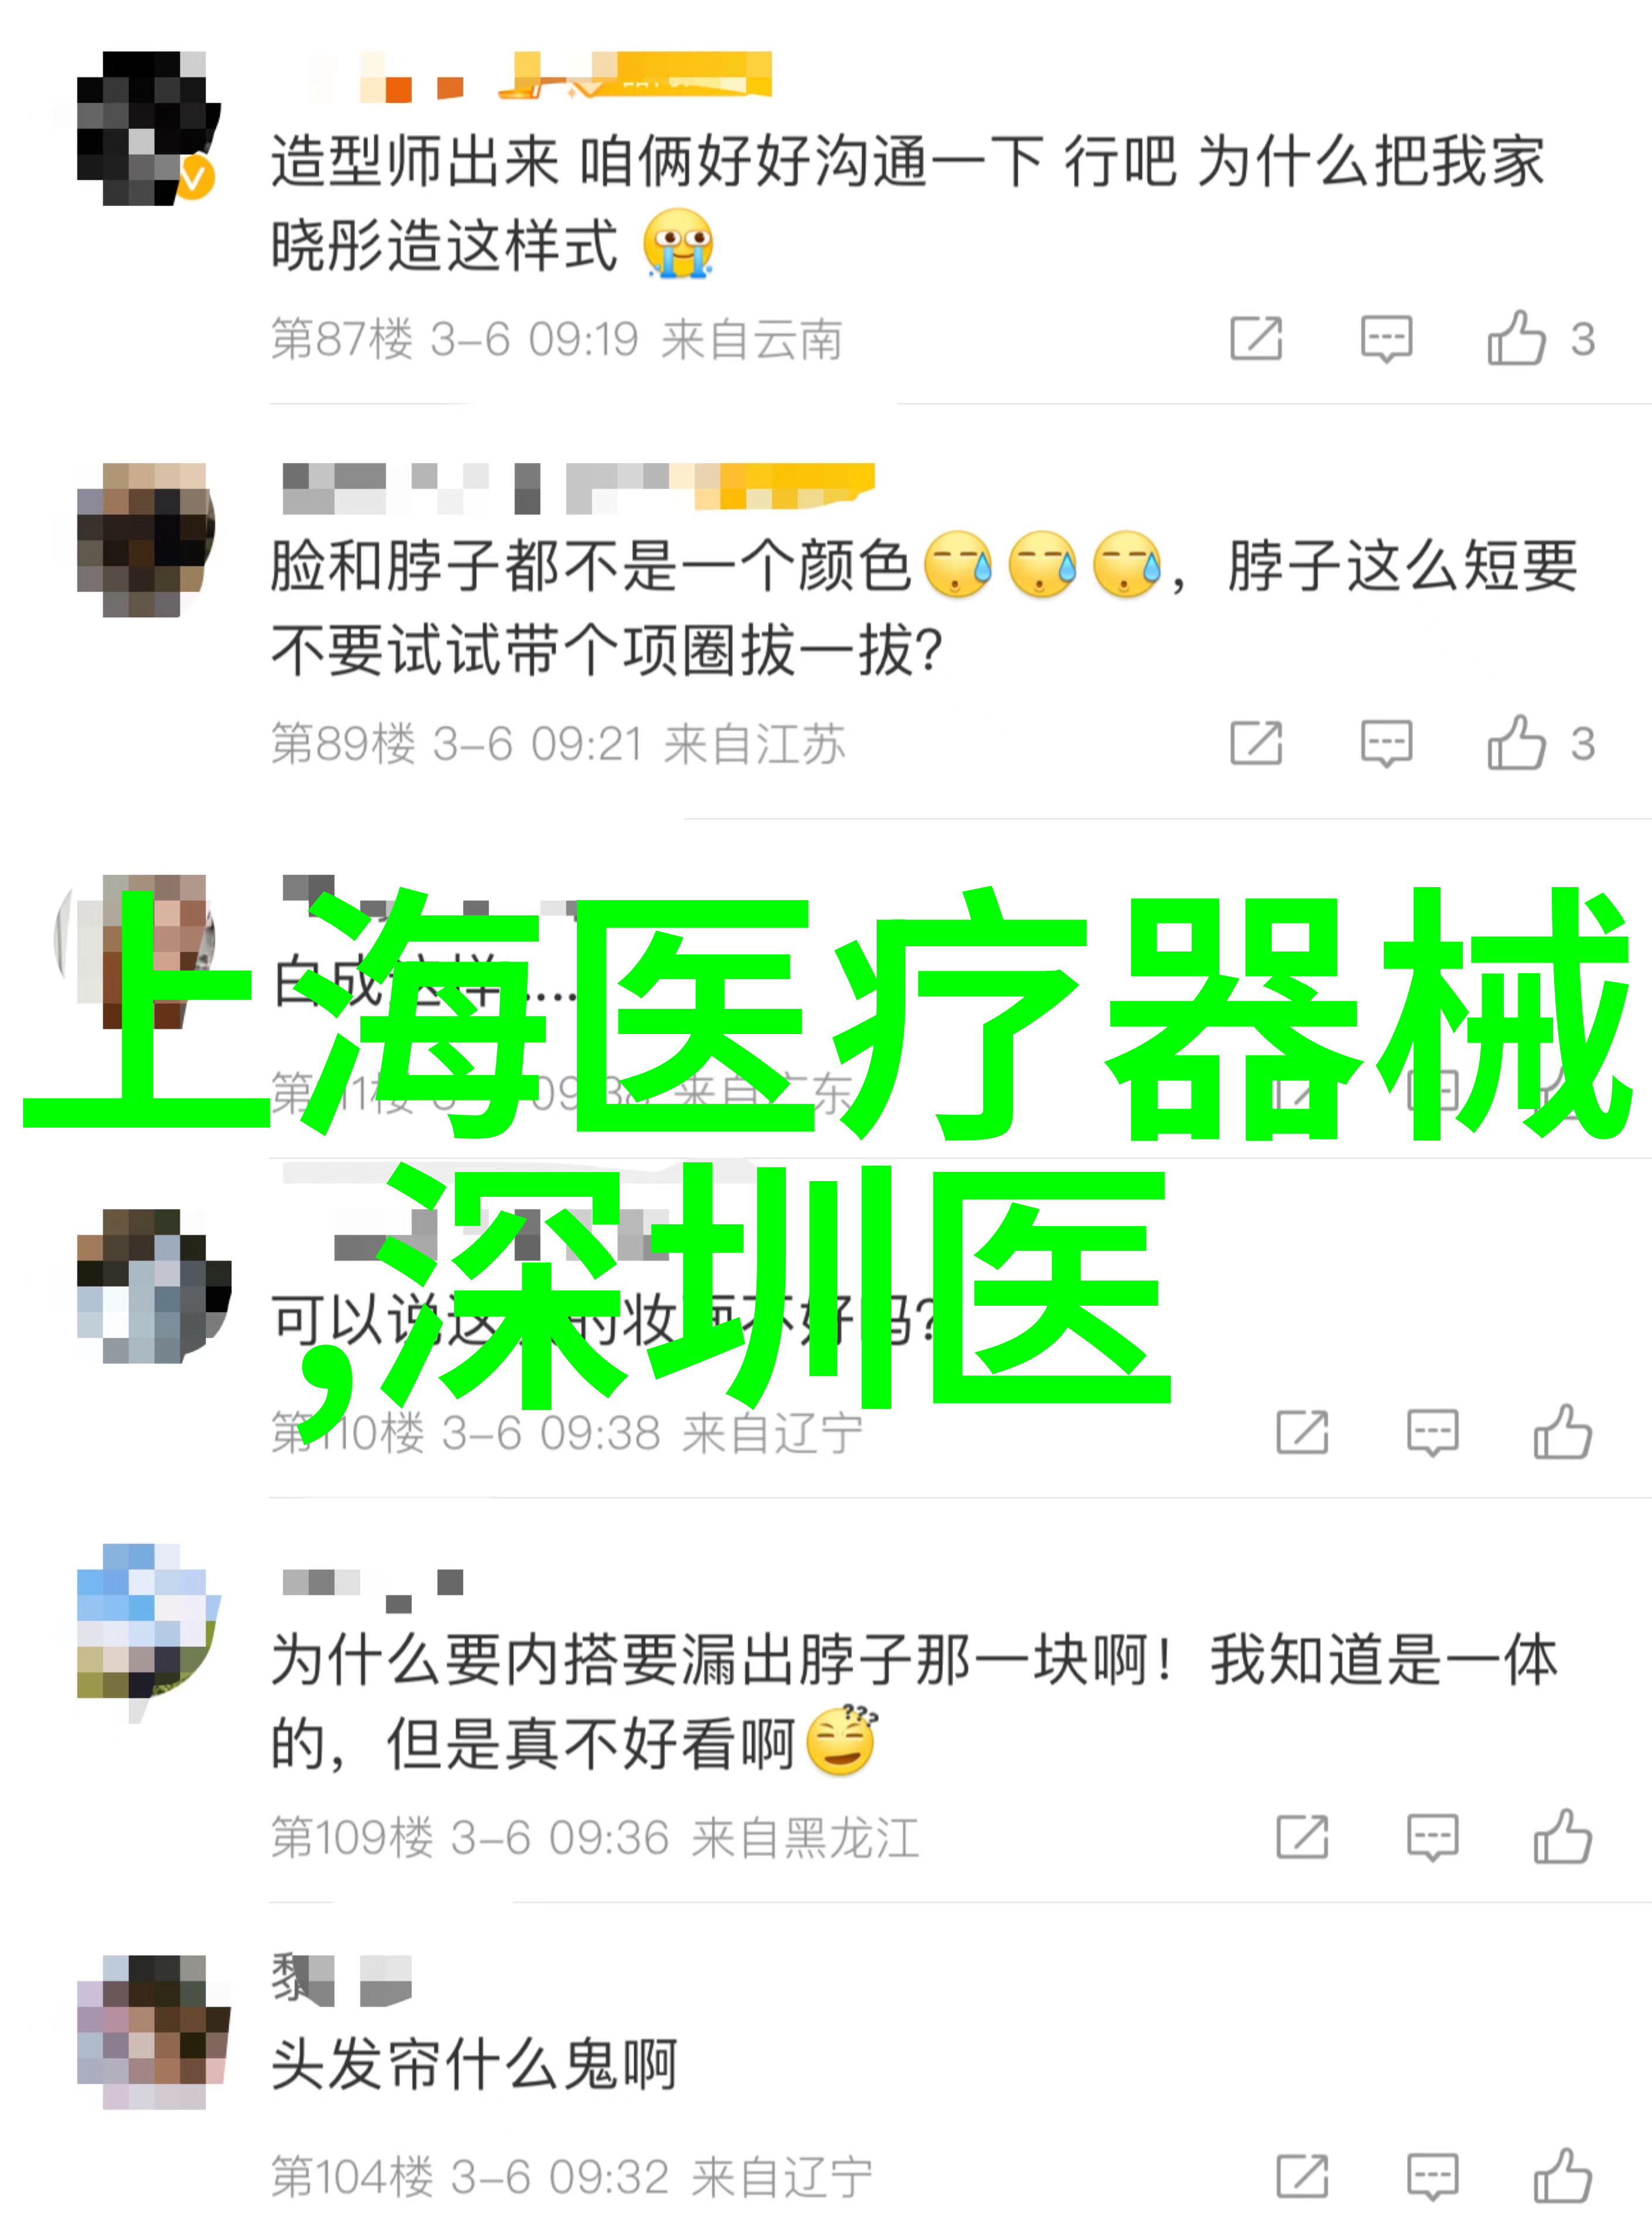This screenshot has width=1652, height=2235.
Task: Reply to the floor 89 comment
Action: [x=1387, y=744]
